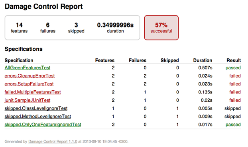
Task: Click the 3 skipped summary count
Action: pos(76,28)
